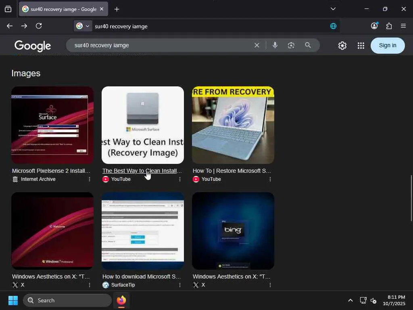Screen dimensions: 413x310
Task: Open network status tray icon
Action: click(363, 300)
